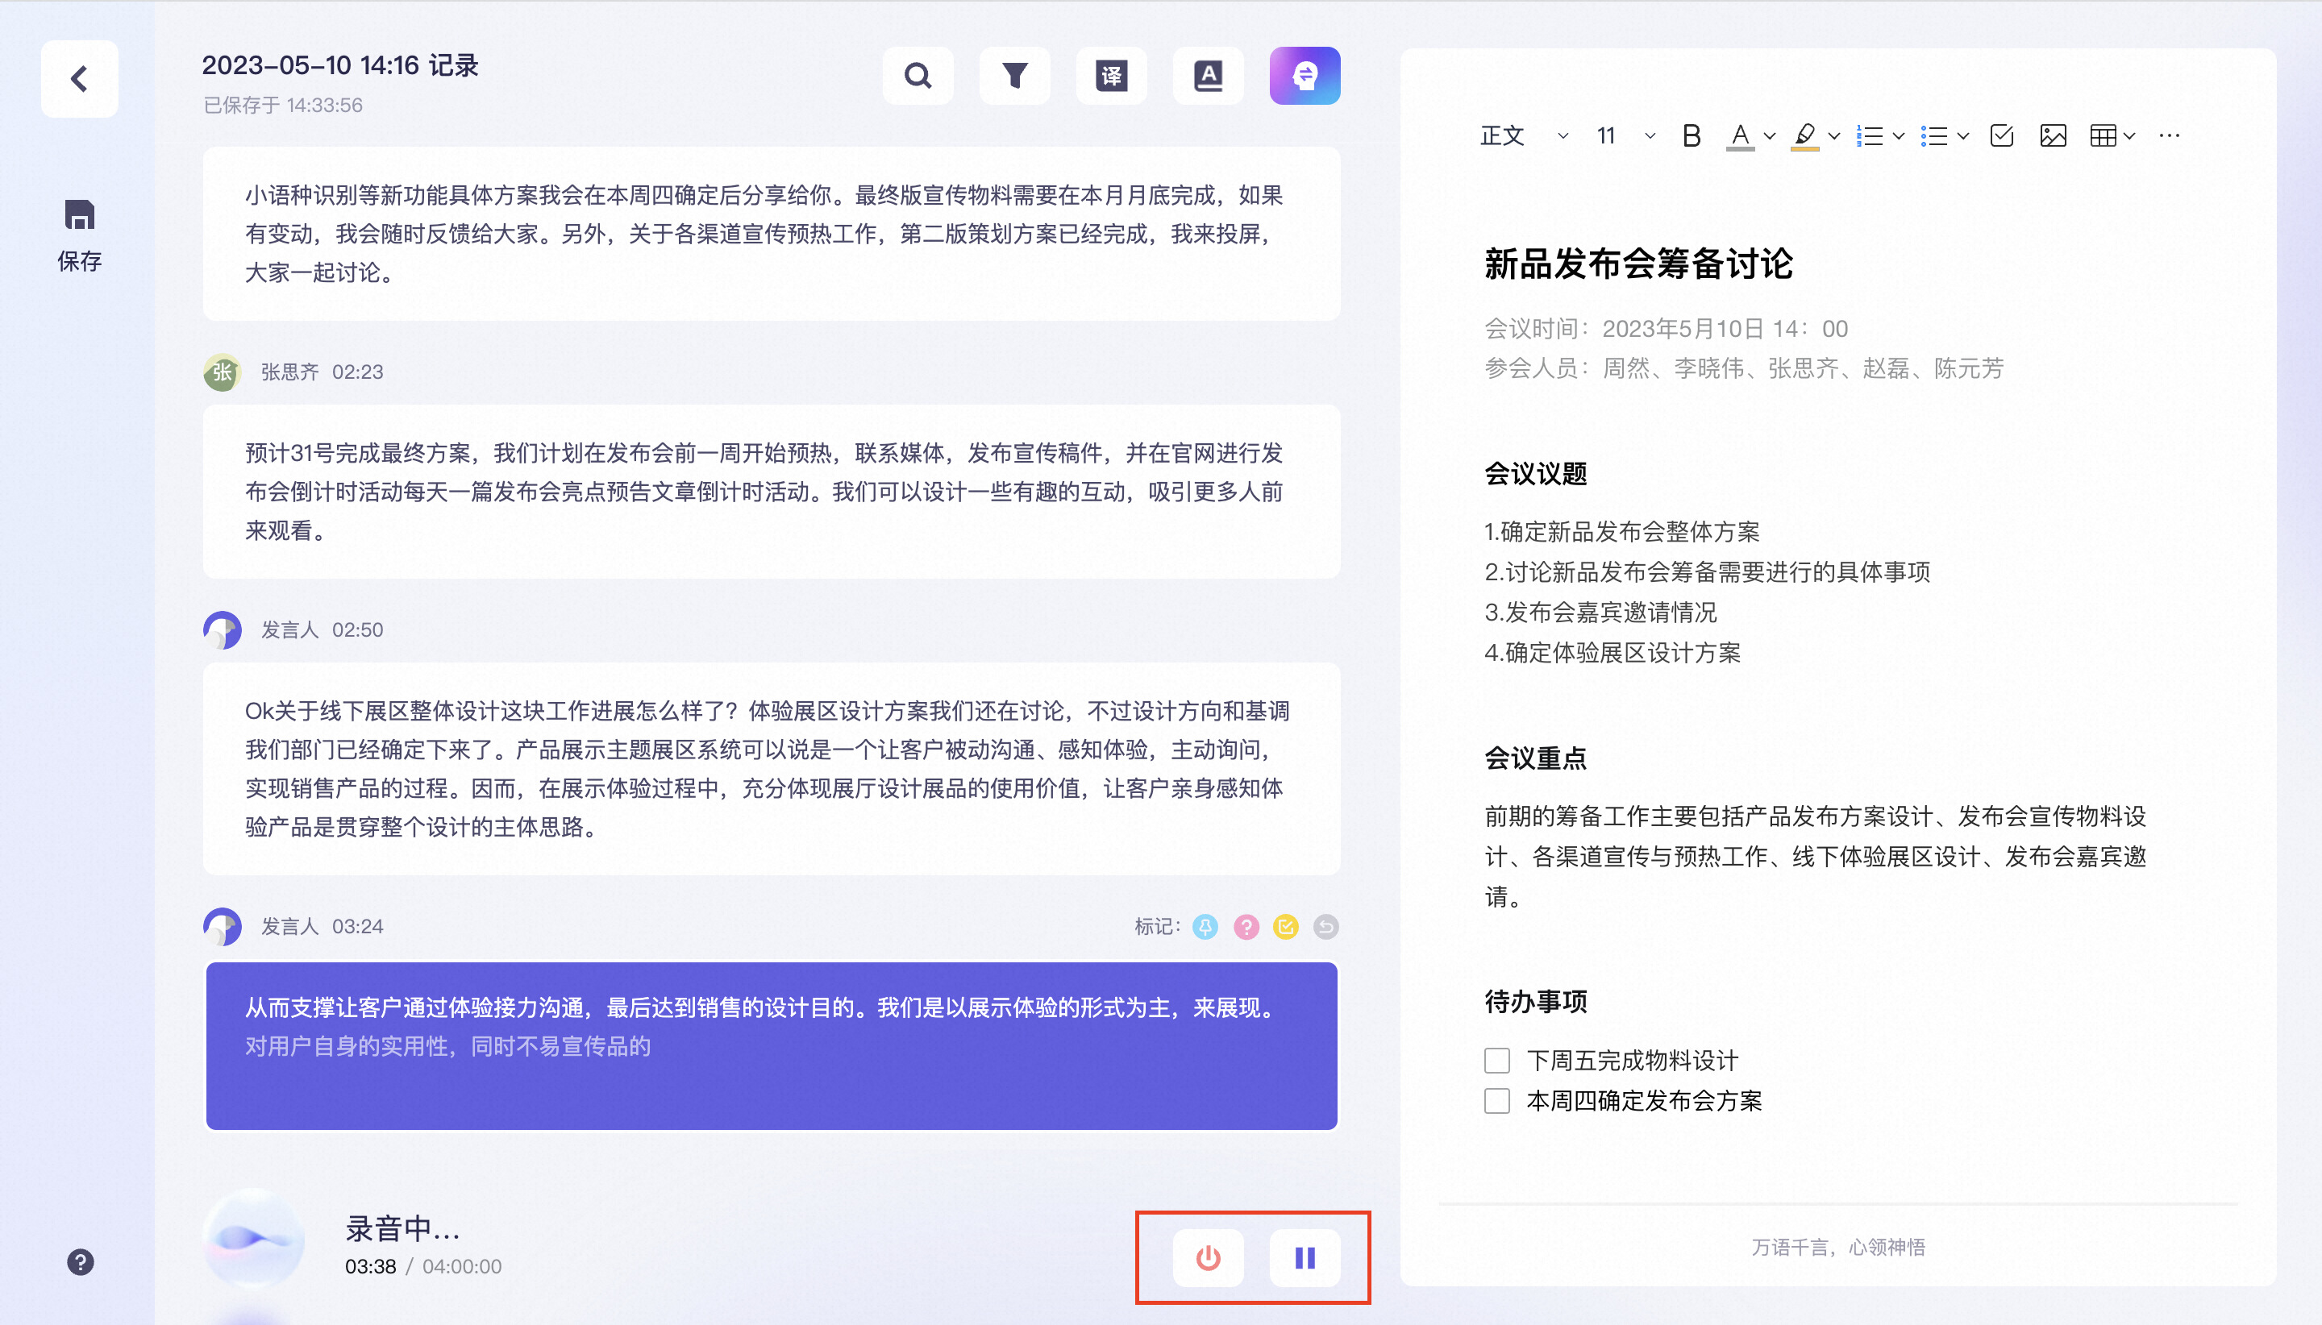Insert a table into the note

pos(2103,135)
